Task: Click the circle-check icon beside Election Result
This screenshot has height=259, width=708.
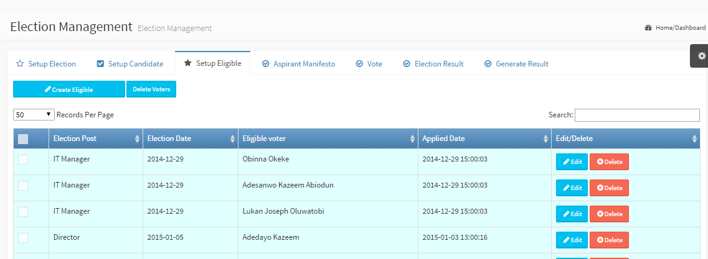Action: (x=407, y=64)
